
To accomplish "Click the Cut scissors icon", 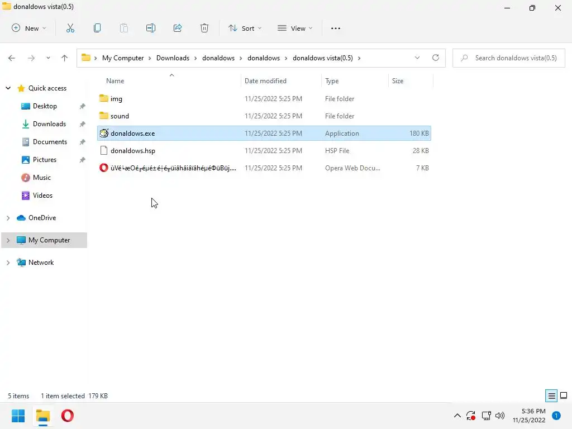I will (x=70, y=28).
